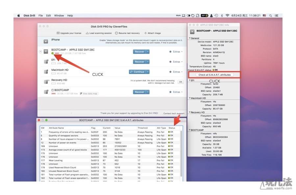Open the File menu
This screenshot has width=296, height=195.
(40, 15)
